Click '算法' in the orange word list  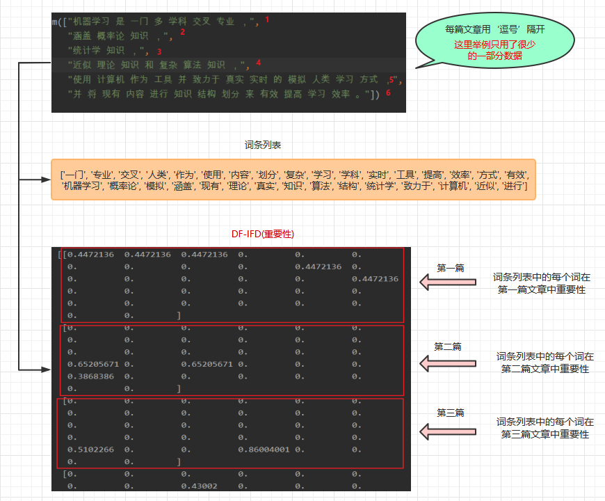(321, 186)
